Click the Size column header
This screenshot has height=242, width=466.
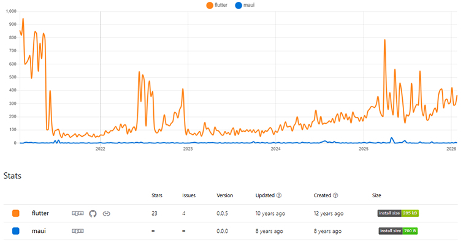pos(376,195)
